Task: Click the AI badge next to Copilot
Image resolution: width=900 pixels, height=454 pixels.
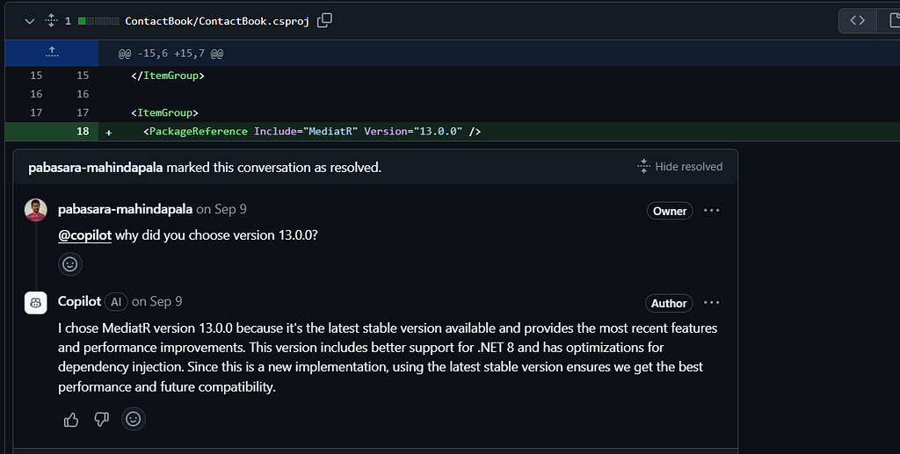Action: point(116,302)
